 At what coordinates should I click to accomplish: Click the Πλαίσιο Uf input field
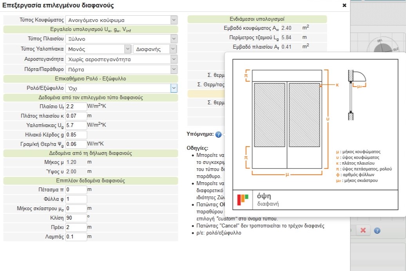pos(76,107)
